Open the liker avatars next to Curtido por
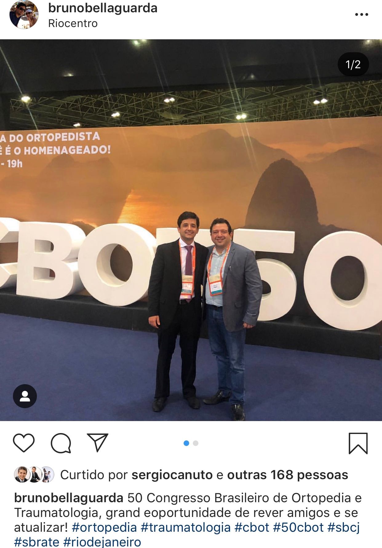The image size is (382, 548). (x=34, y=475)
